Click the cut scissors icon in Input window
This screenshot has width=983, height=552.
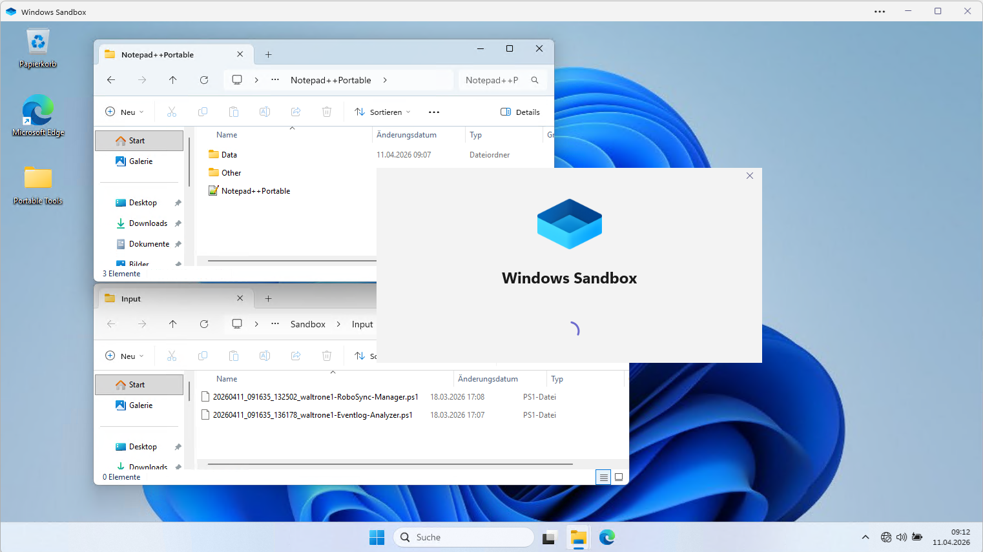click(x=172, y=356)
